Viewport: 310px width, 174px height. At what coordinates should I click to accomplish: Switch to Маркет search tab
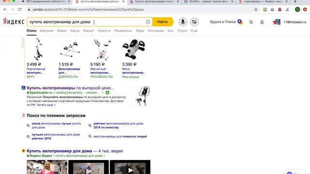click(x=89, y=30)
